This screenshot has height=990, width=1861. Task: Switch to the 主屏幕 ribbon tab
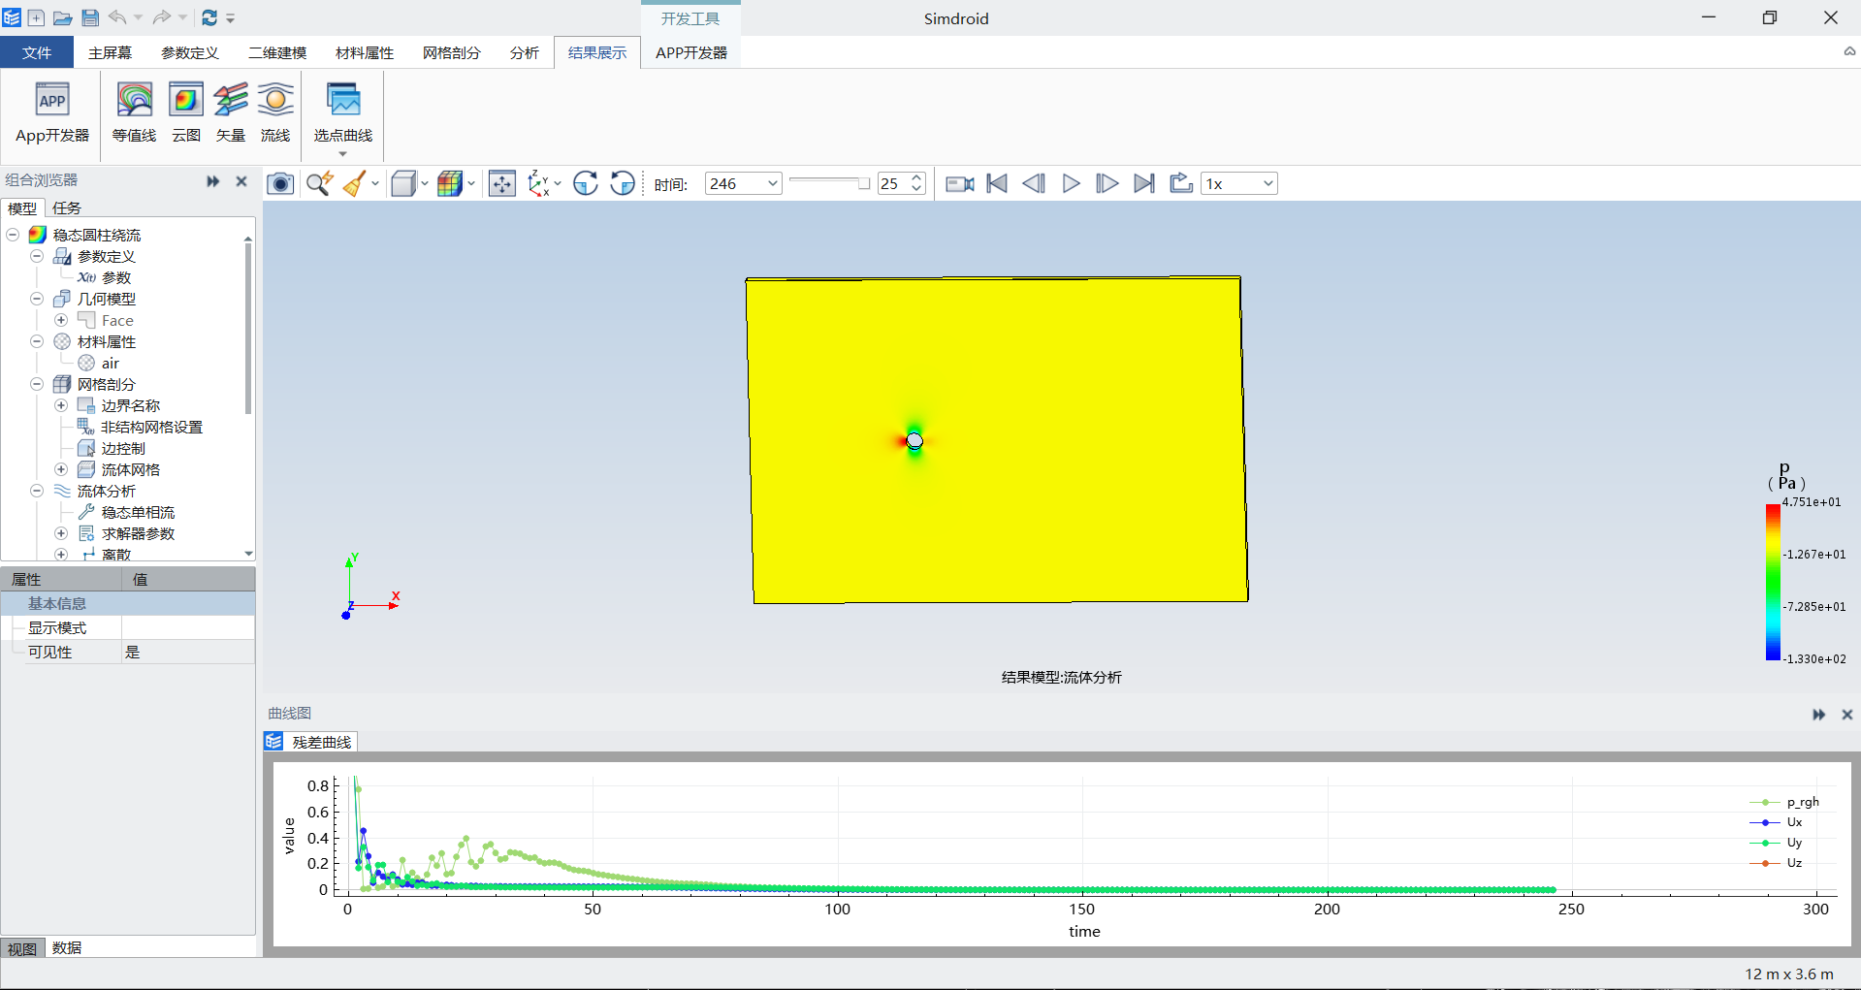pos(110,52)
